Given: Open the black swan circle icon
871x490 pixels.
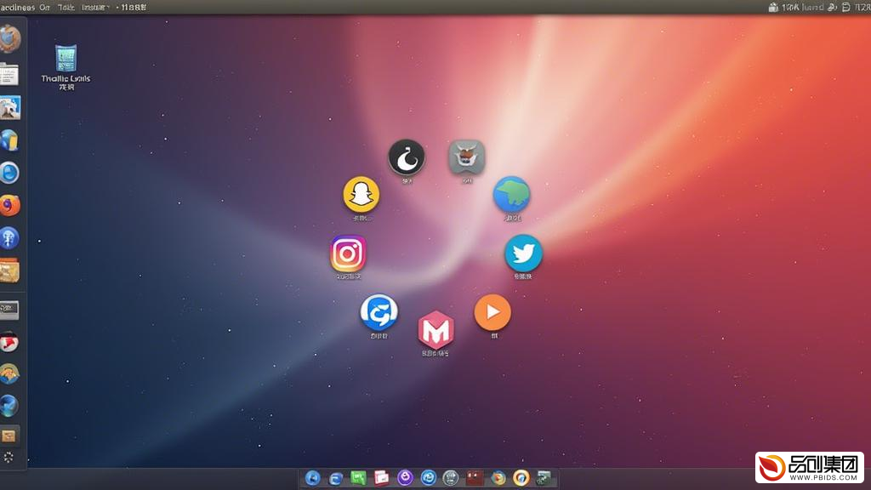Looking at the screenshot, I should [407, 157].
